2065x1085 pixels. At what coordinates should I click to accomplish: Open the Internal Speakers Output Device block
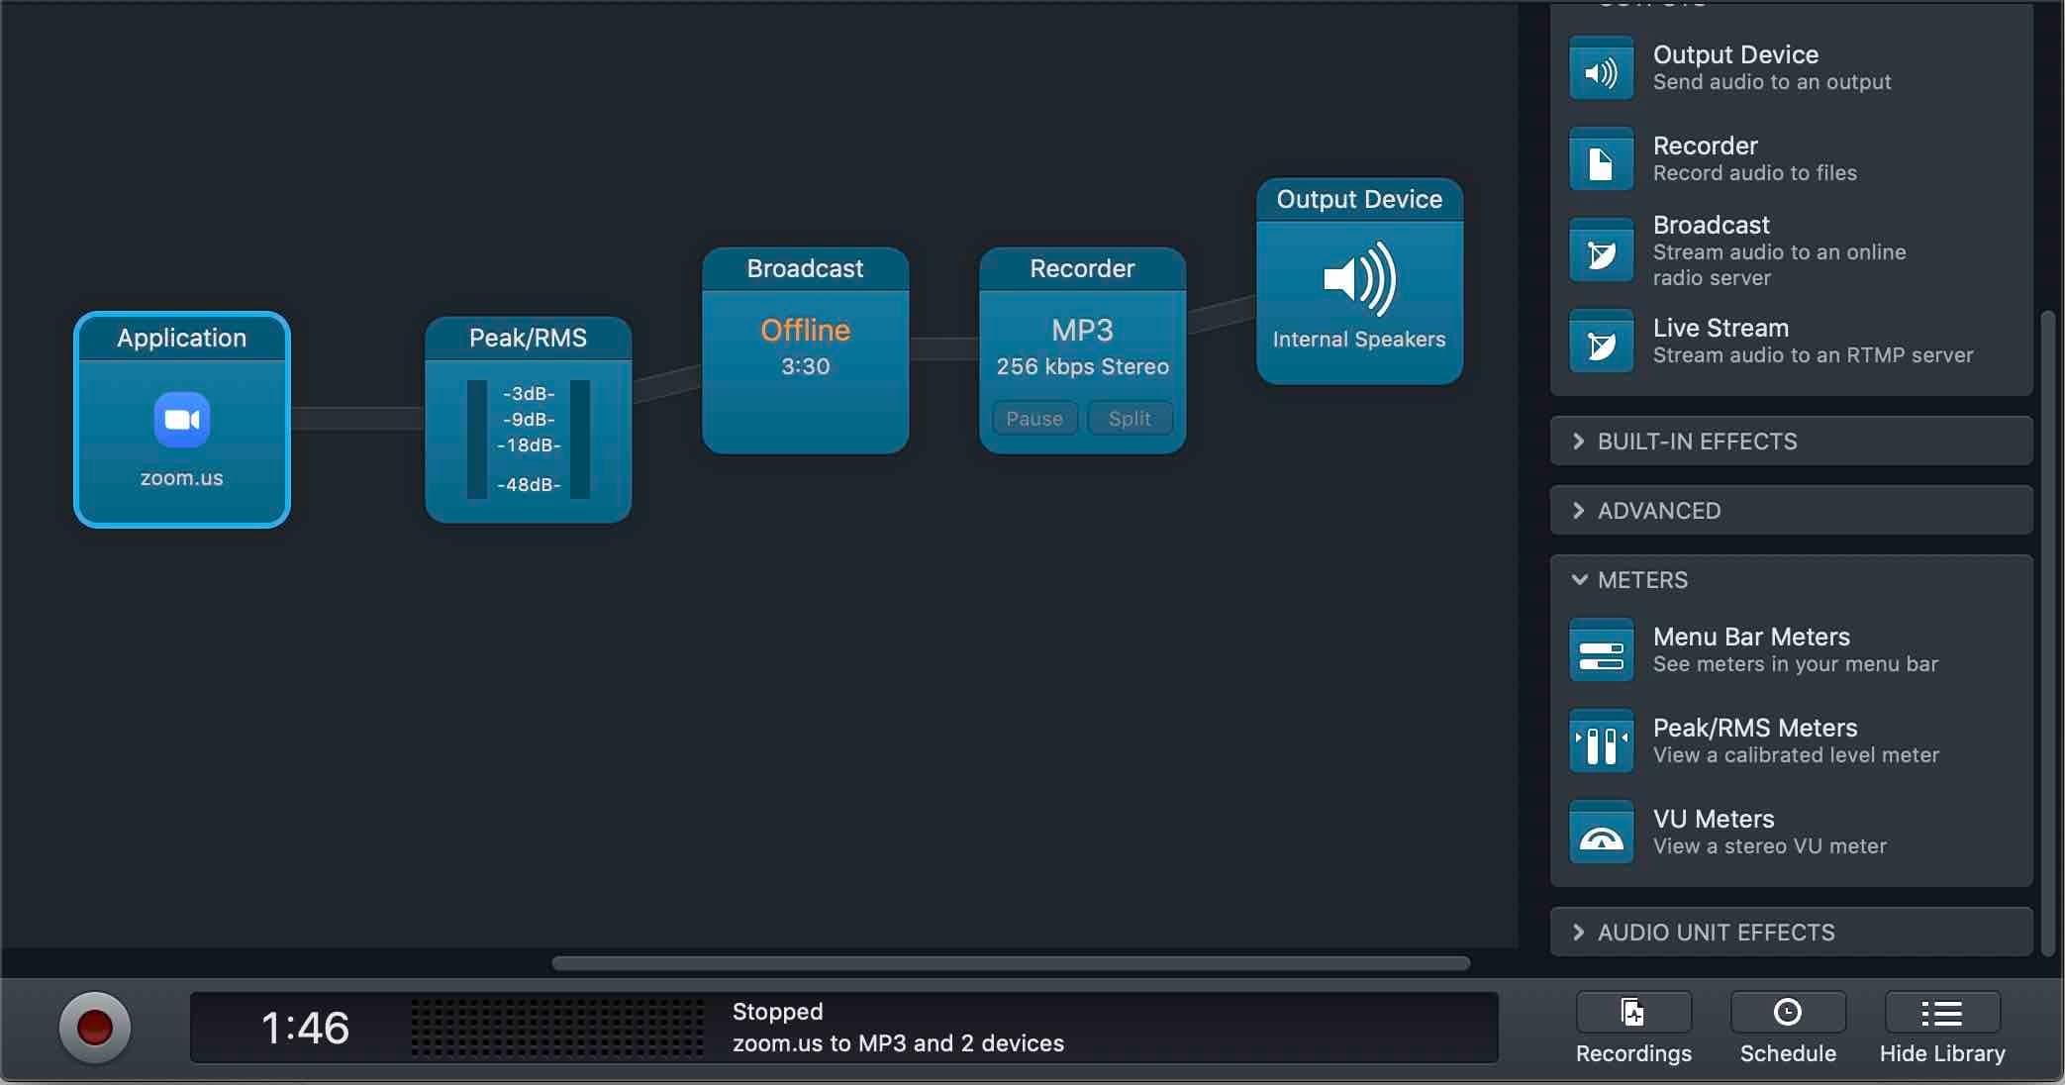(x=1358, y=282)
